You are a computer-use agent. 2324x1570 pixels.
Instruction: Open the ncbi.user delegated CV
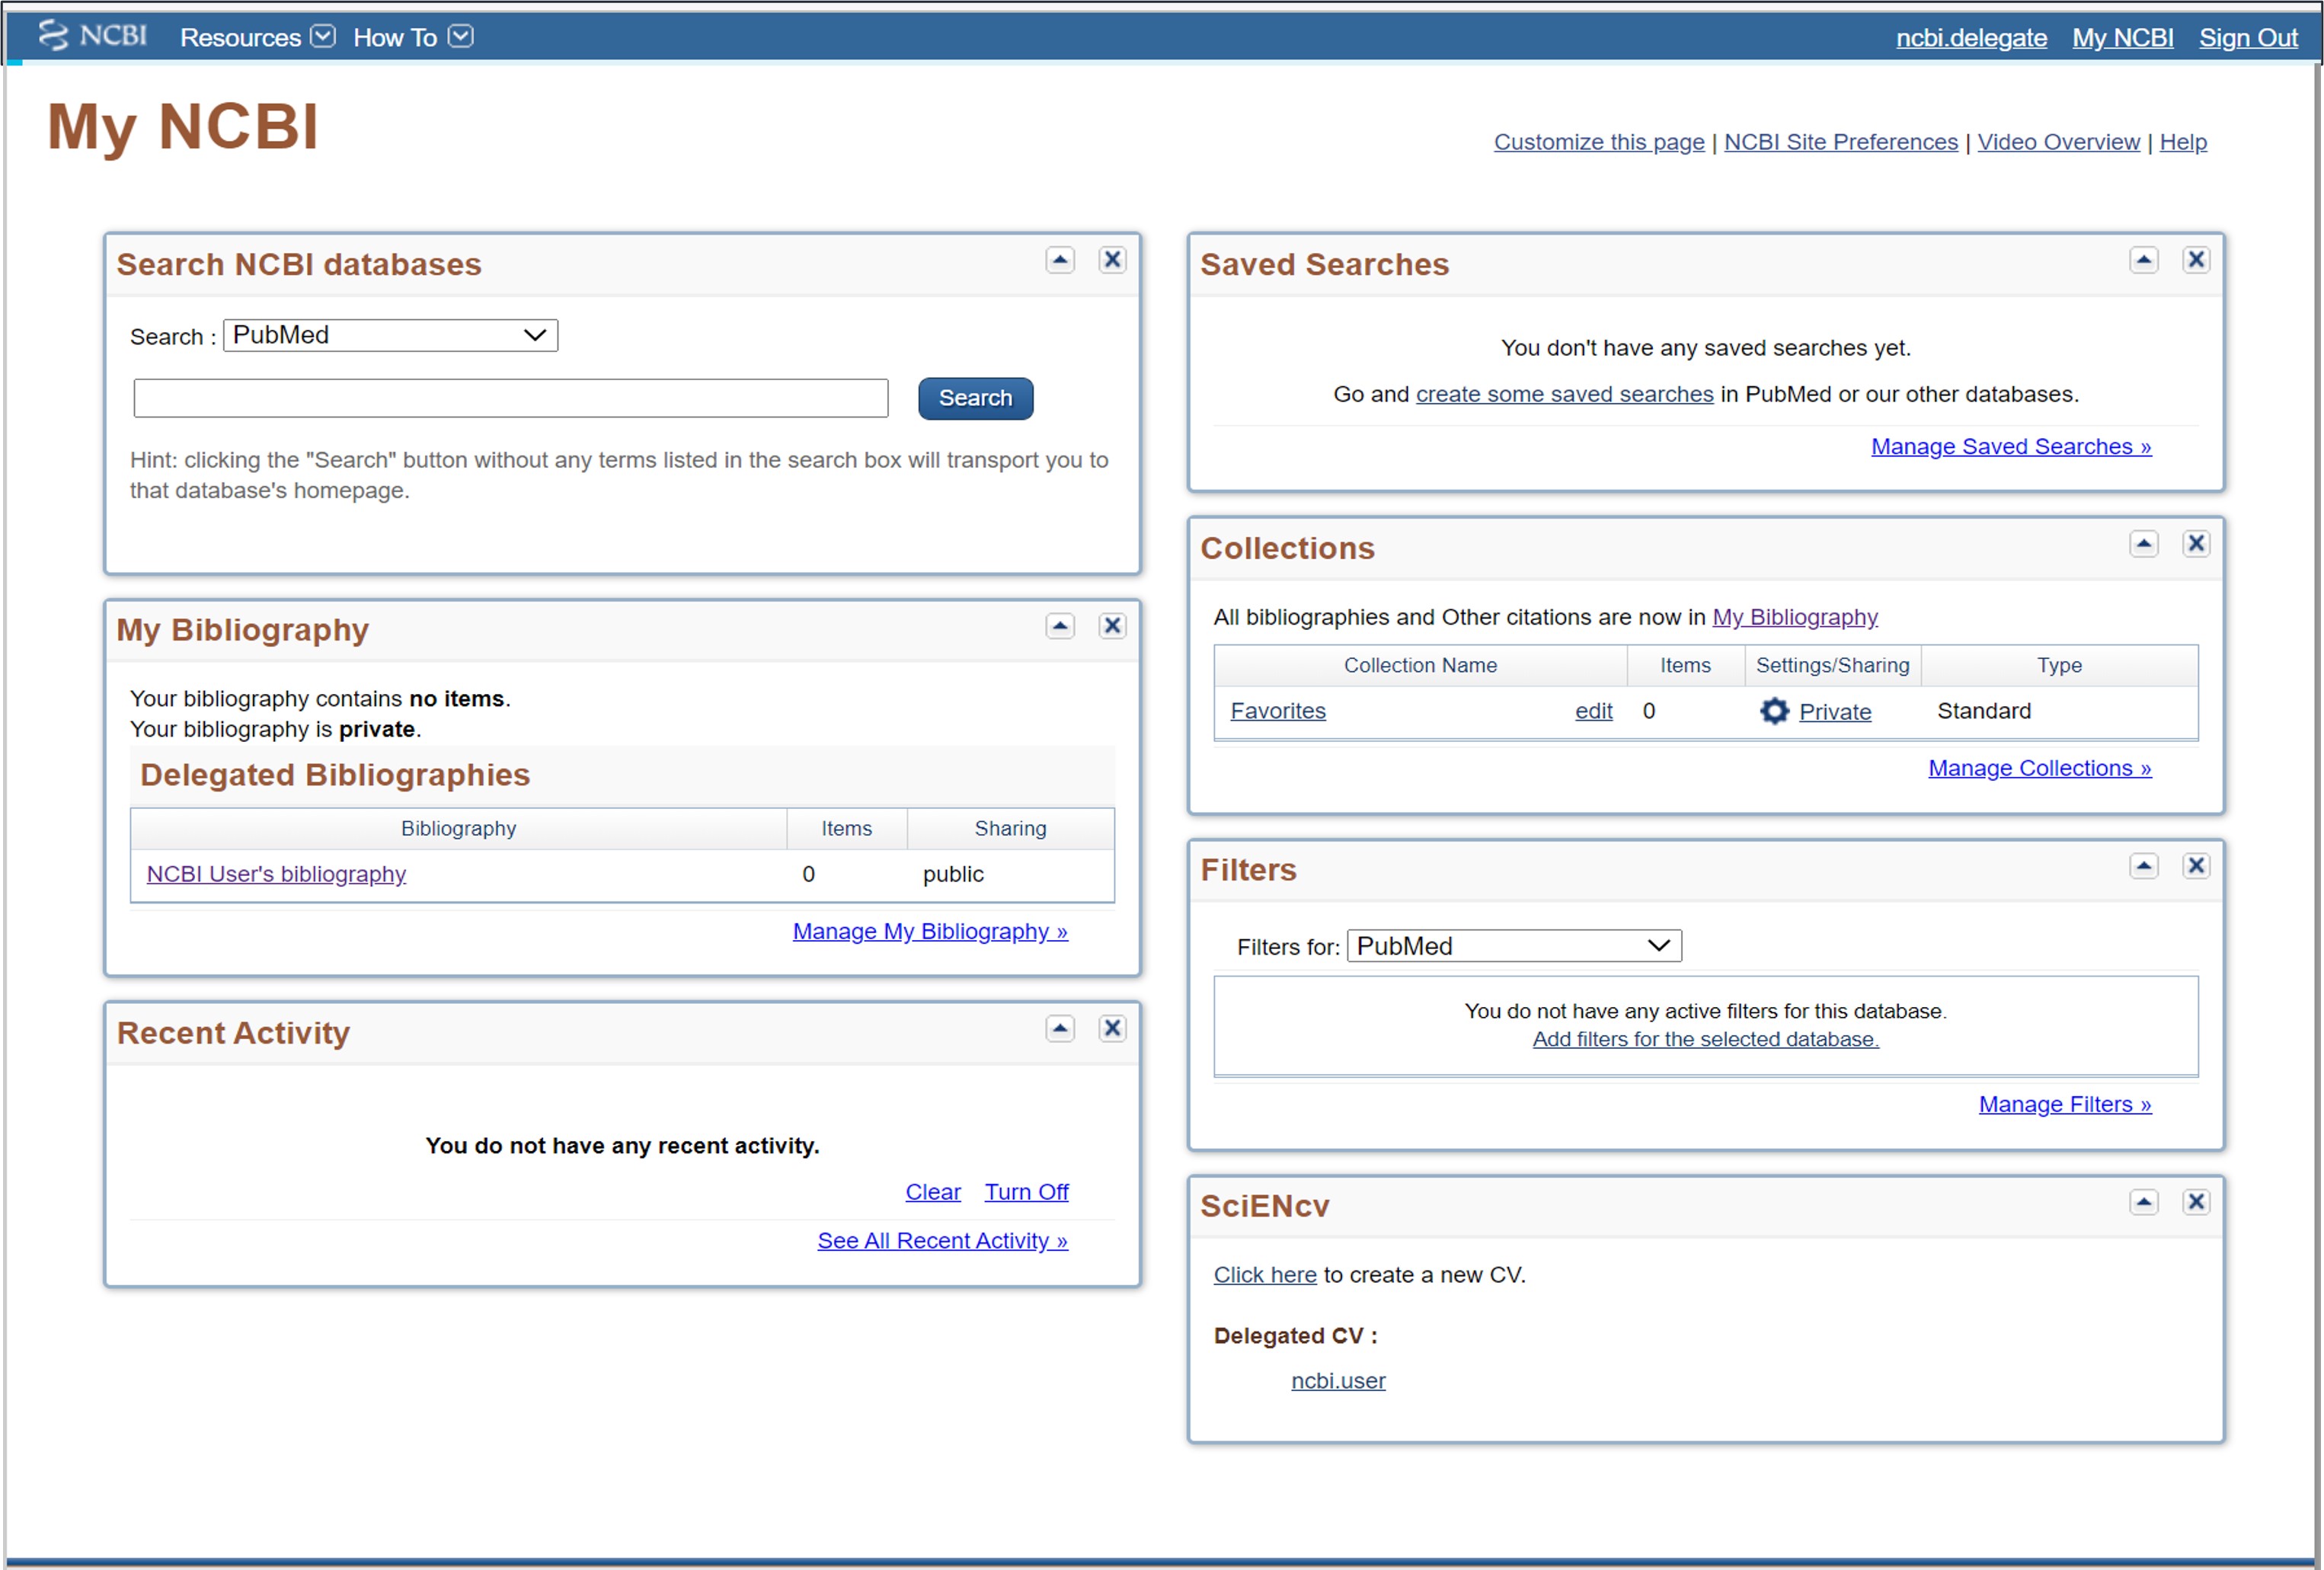[1338, 1381]
